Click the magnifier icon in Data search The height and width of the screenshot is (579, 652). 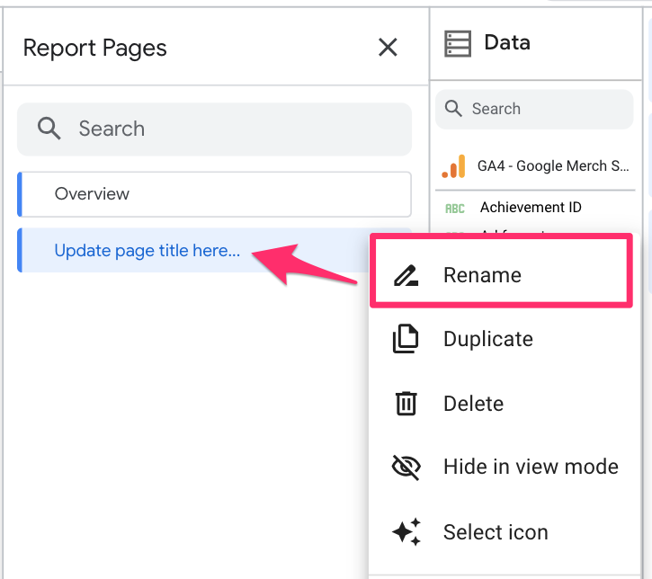(454, 109)
